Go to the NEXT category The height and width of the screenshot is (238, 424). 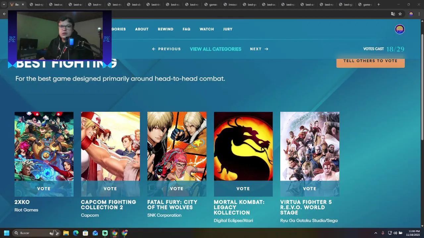(x=259, y=49)
